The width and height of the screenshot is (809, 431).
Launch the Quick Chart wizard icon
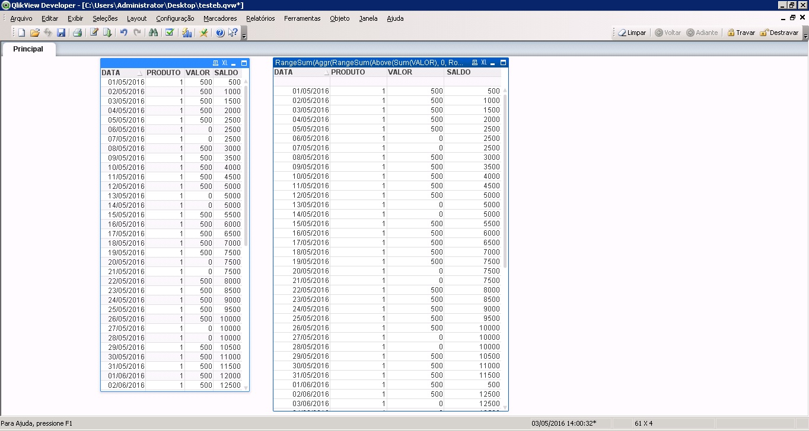click(187, 33)
